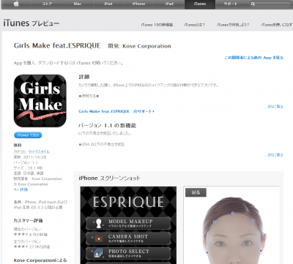293x264 pixels.
Task: Click the 4+ rating link
Action: coord(21,189)
